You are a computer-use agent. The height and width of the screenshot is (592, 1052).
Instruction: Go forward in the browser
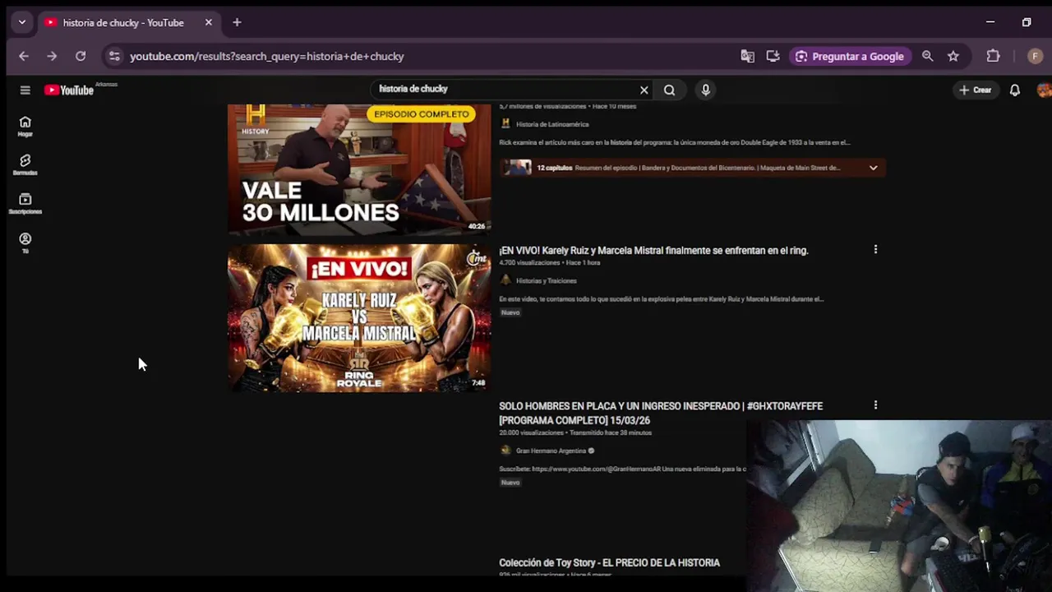52,56
